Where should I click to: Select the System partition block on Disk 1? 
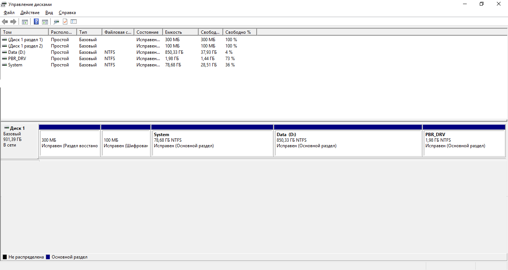pyautogui.click(x=212, y=143)
